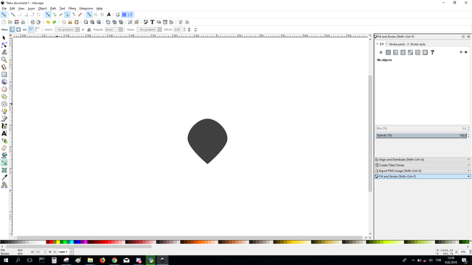Image resolution: width=472 pixels, height=265 pixels.
Task: Open the Select gradient dropdown
Action: pyautogui.click(x=67, y=29)
